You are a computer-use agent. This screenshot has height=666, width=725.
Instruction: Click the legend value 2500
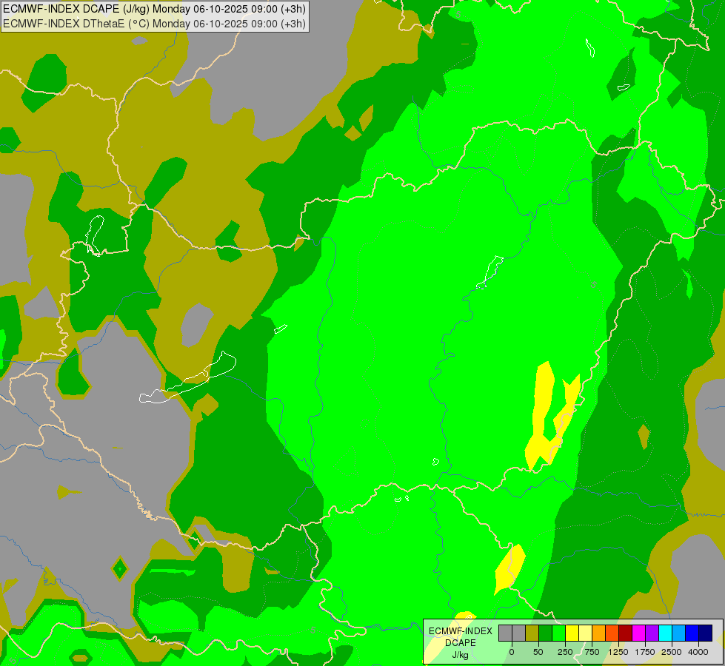coord(672,652)
